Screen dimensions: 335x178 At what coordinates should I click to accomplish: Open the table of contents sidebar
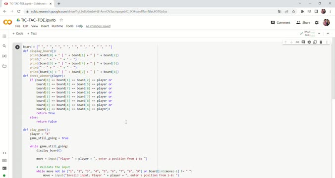pyautogui.click(x=4, y=36)
